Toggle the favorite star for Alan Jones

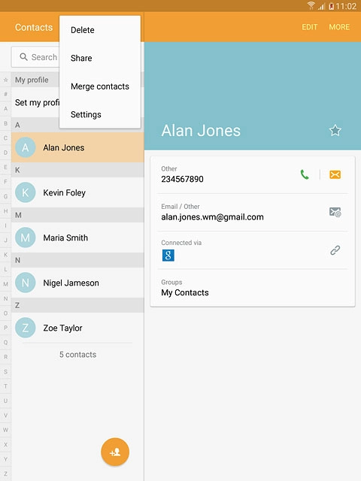pos(335,130)
